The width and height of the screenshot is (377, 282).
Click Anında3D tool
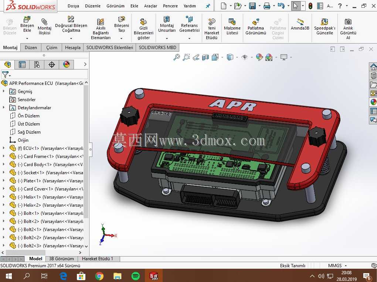coord(300,24)
